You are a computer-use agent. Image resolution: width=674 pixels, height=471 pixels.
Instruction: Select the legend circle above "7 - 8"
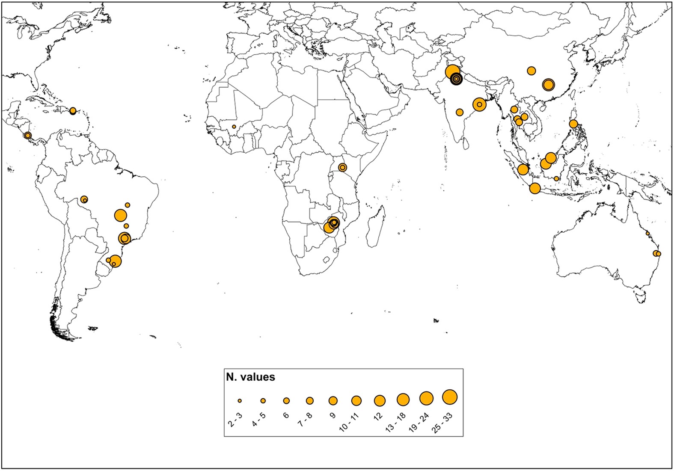pos(310,401)
